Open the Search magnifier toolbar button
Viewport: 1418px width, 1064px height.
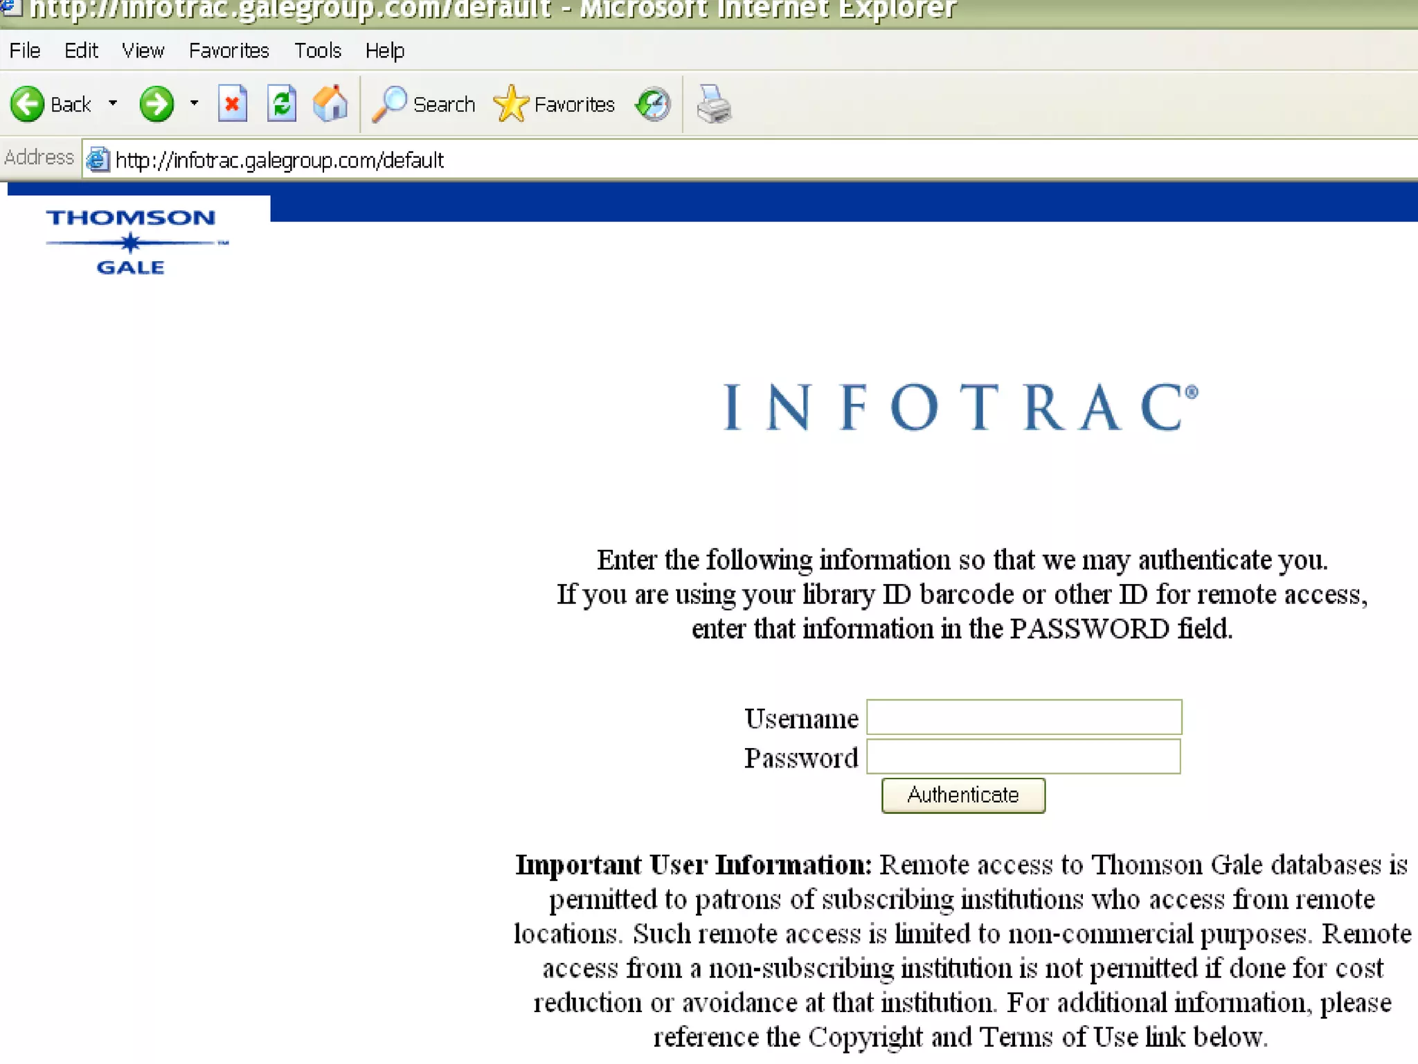424,105
